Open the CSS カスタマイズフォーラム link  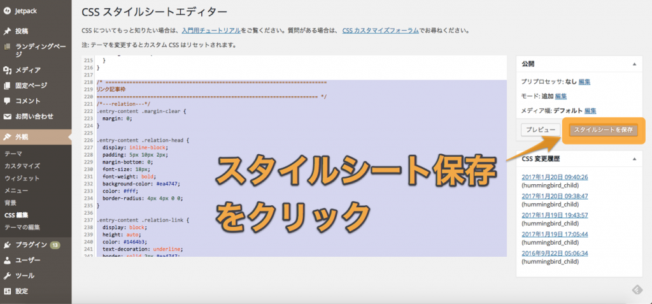(381, 31)
